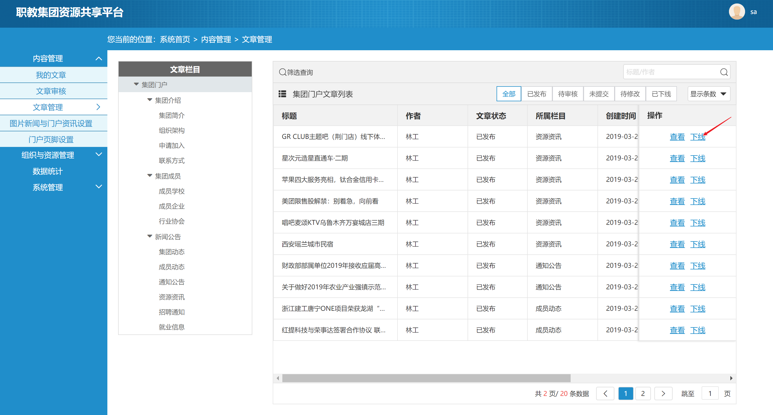
Task: Go to previous page arrow
Action: coord(605,394)
